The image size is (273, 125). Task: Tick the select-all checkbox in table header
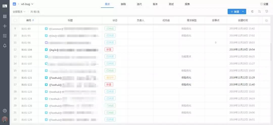tap(15, 20)
